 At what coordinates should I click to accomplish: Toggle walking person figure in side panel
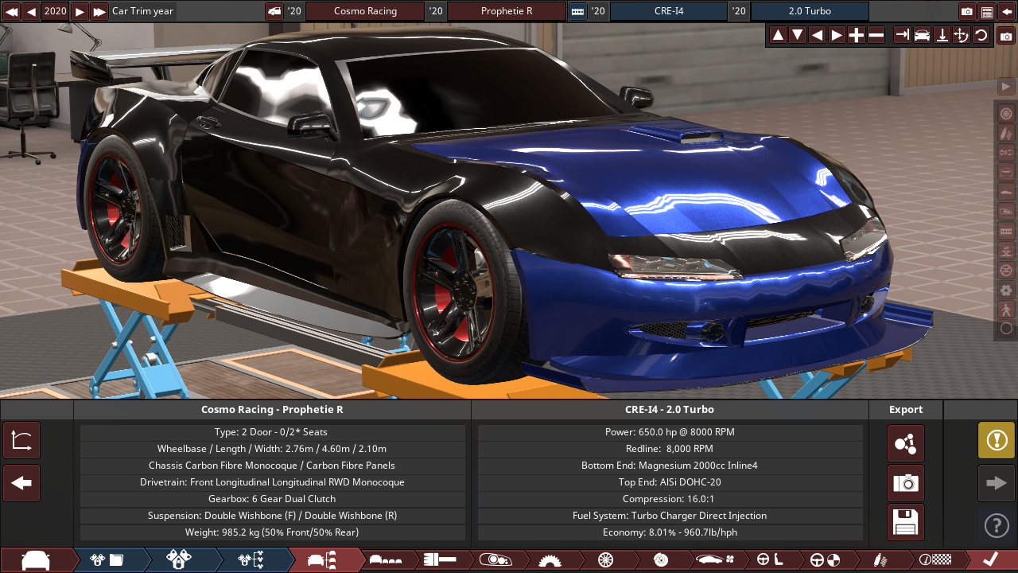[1006, 309]
